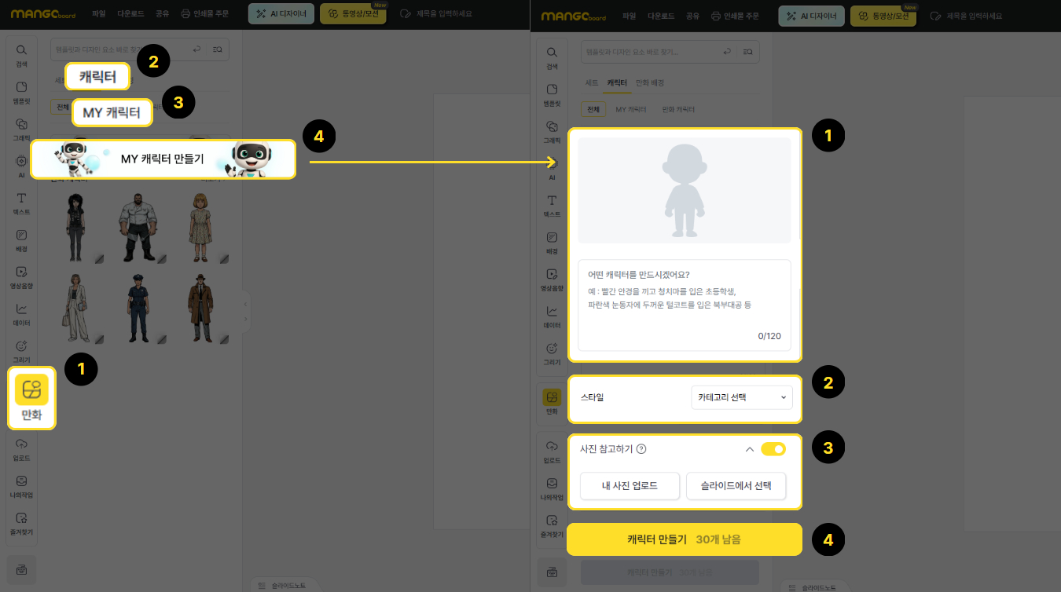The image size is (1061, 592).
Task: Click the filter search icon in the right panel search box
Action: pos(748,52)
